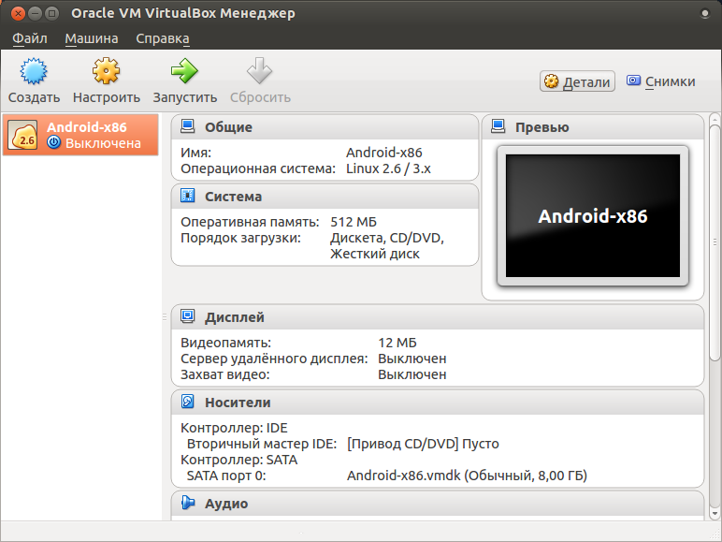Open settings via the Настроить gear icon
722x542 pixels.
point(107,71)
